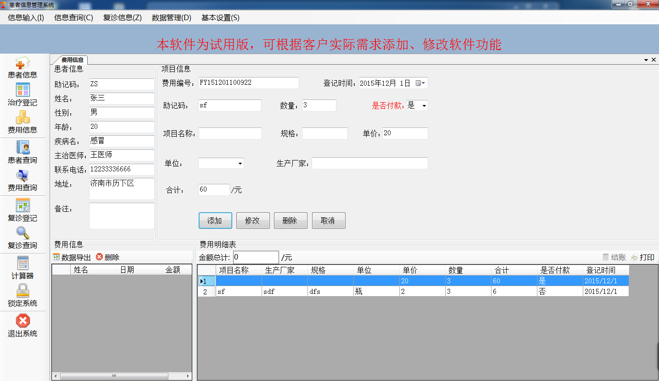
Task: Open the 患者查询 sidebar icon
Action: [22, 147]
